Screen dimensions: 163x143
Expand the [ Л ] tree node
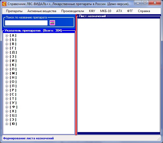7,69
